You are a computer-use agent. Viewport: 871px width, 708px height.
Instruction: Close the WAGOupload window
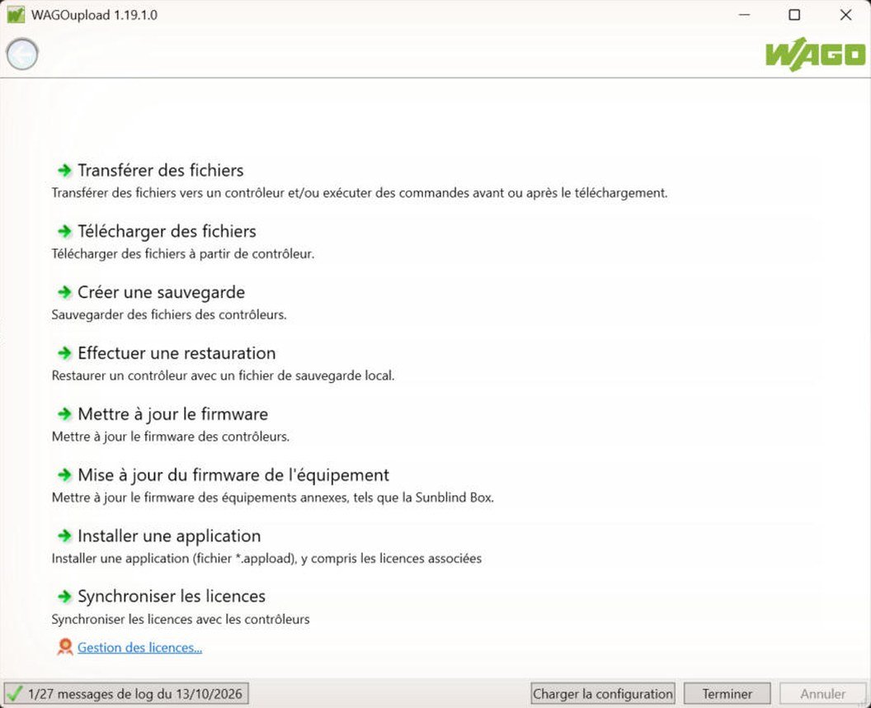pyautogui.click(x=845, y=15)
